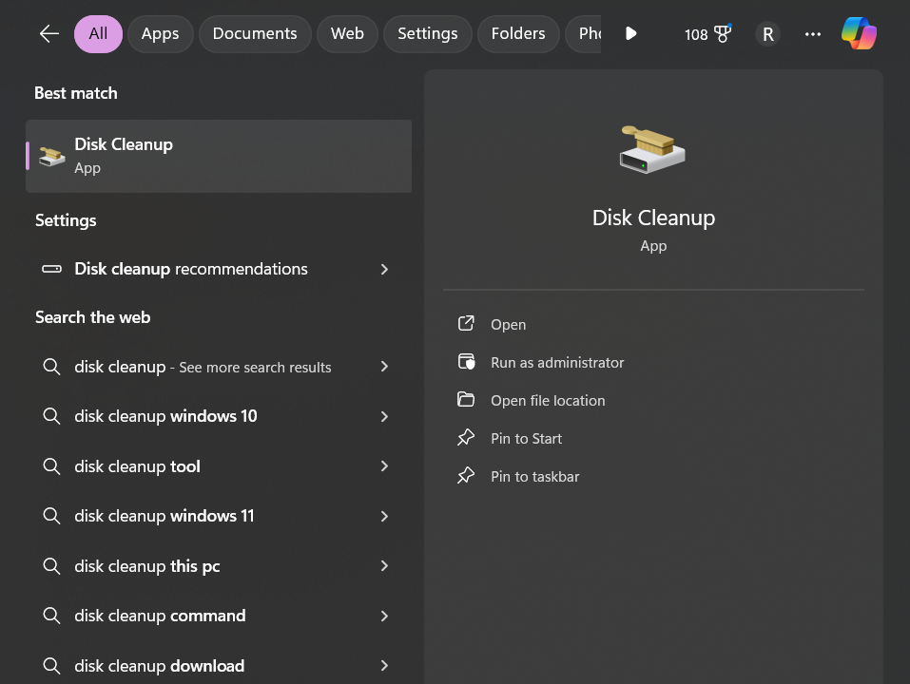Screen dimensions: 910x684
Task: Click search icon beside 'disk cleanup windows 11'
Action: (51, 516)
